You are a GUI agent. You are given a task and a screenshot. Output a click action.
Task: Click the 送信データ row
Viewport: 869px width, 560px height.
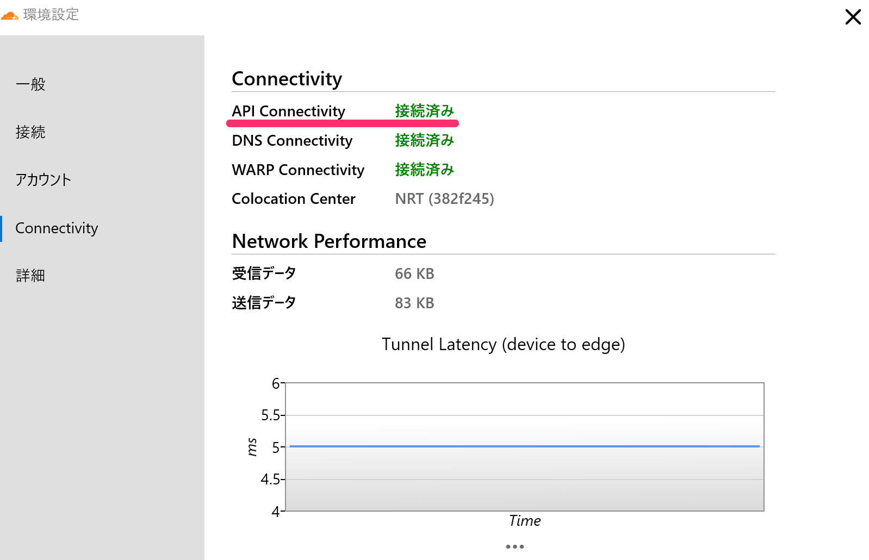tap(264, 302)
